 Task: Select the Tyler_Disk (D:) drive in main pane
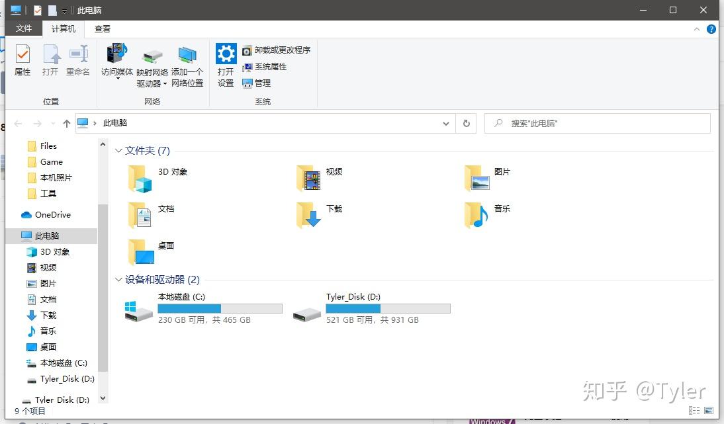coord(371,308)
